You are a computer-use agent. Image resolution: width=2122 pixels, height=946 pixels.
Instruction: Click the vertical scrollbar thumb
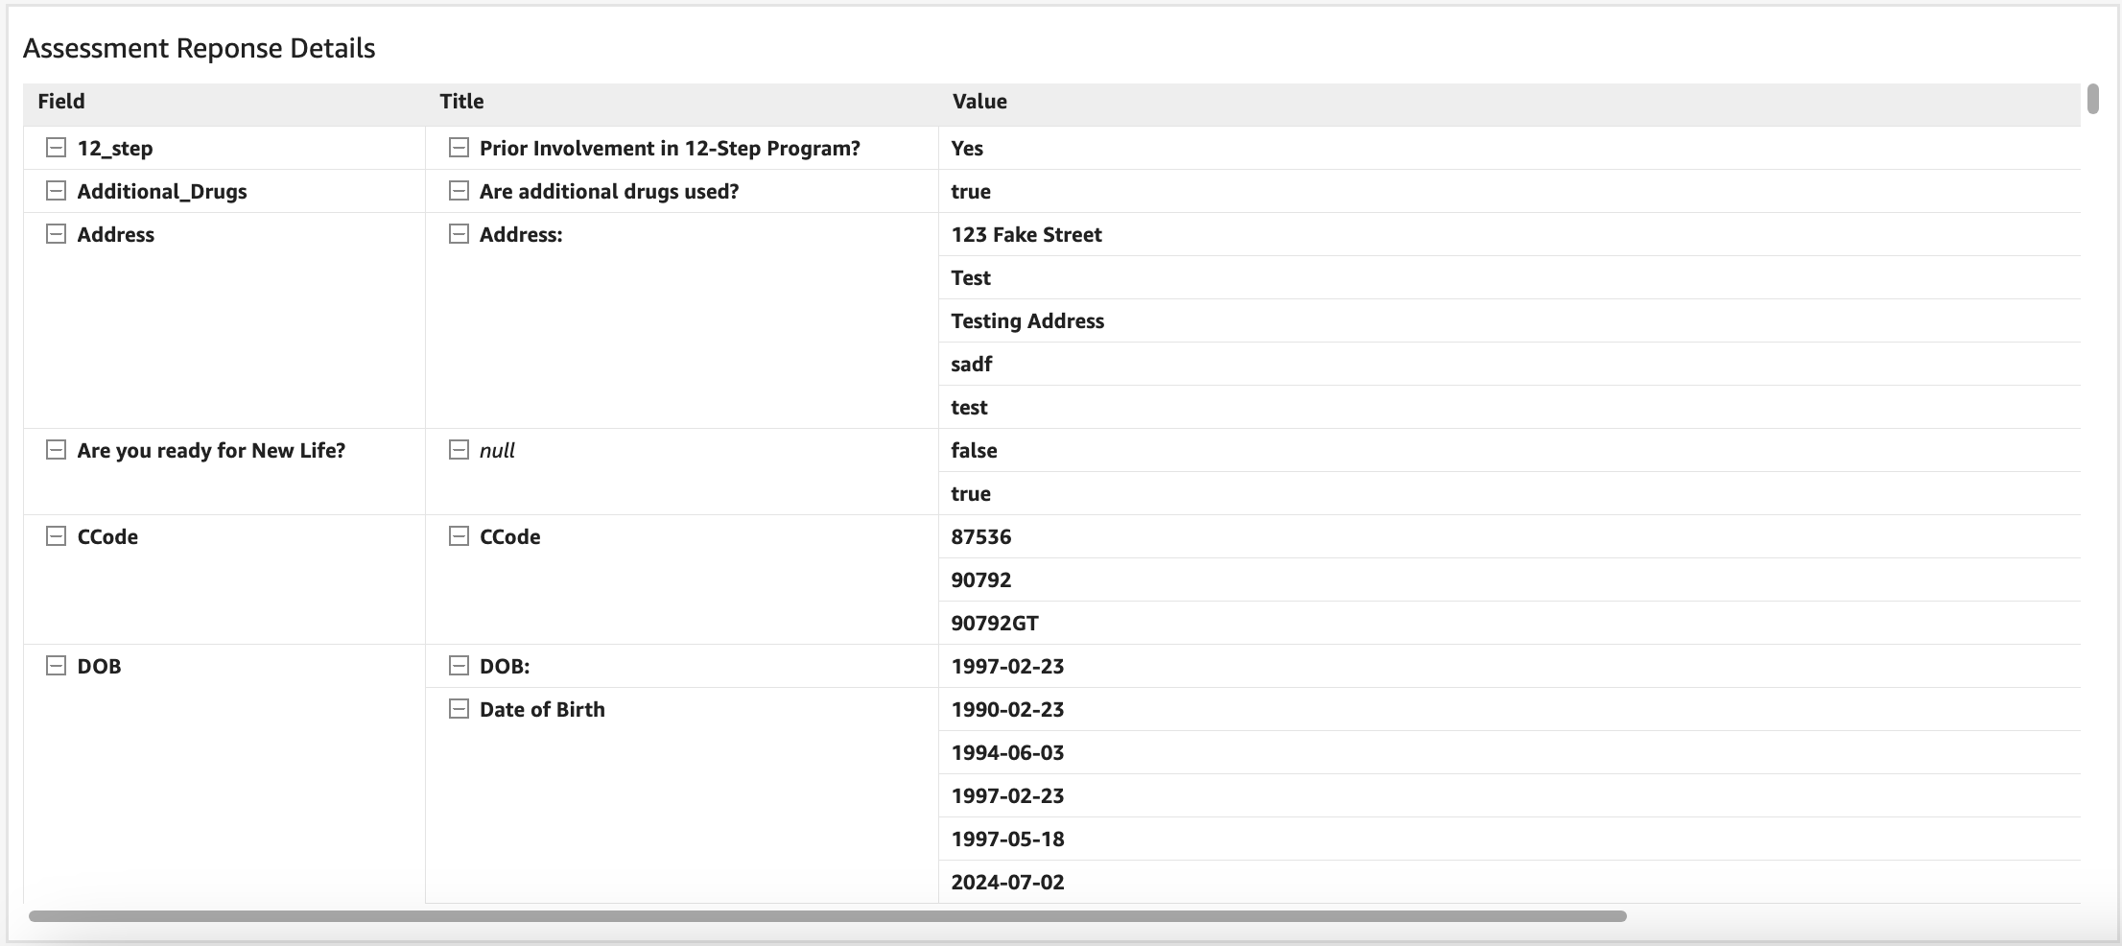tap(2093, 99)
